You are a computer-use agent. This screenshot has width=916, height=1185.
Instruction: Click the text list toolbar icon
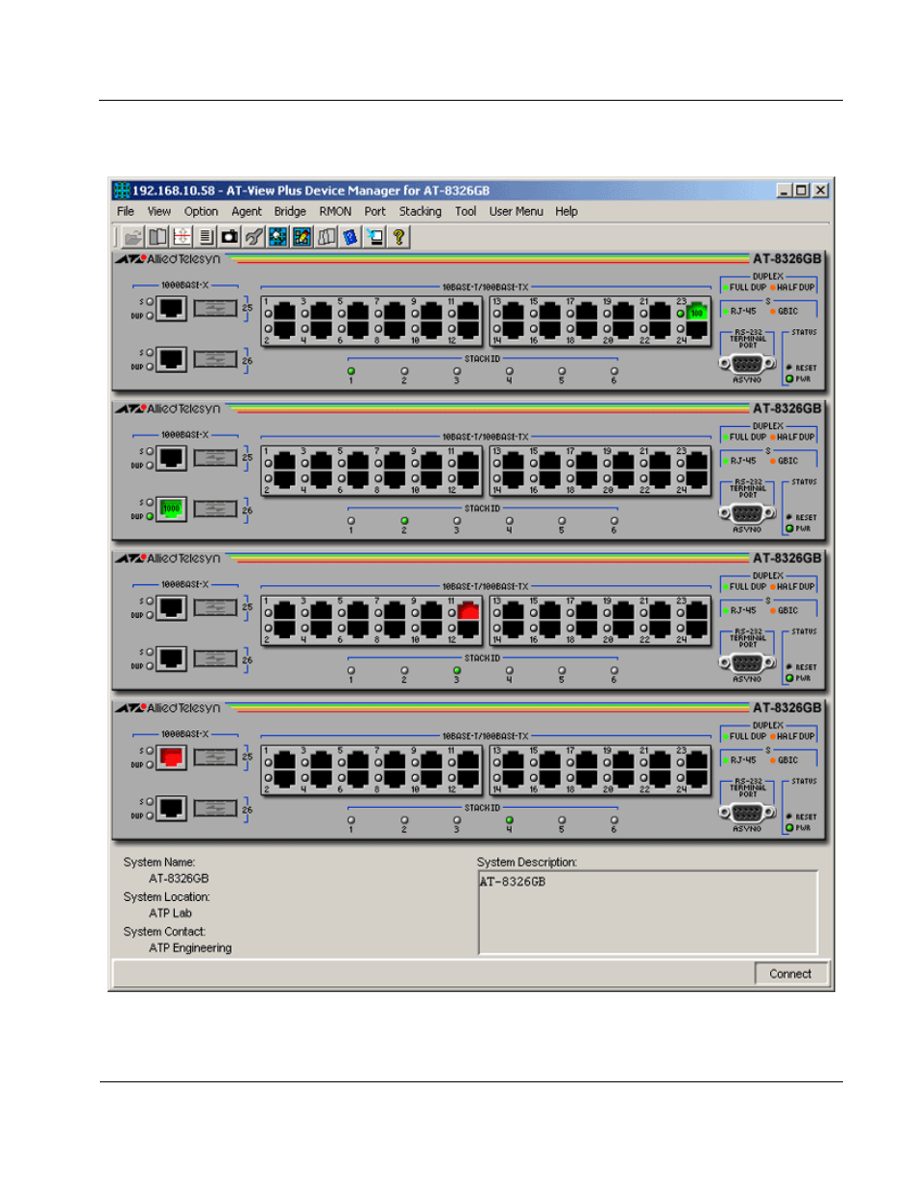205,236
